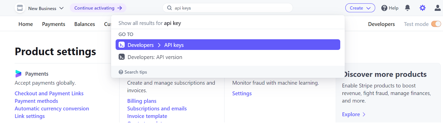Open settings via the gear icon
Viewport: 443px width, 126px height.
click(x=422, y=8)
